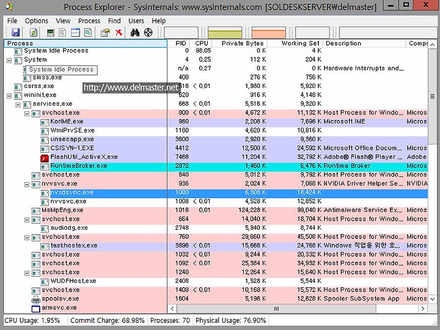The height and width of the screenshot is (330, 440).
Task: Sort by the PID column header
Action: click(178, 43)
